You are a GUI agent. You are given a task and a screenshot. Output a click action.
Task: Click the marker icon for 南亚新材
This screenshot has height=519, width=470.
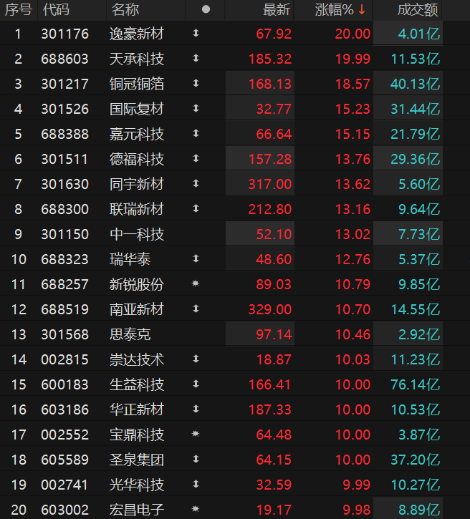(196, 309)
